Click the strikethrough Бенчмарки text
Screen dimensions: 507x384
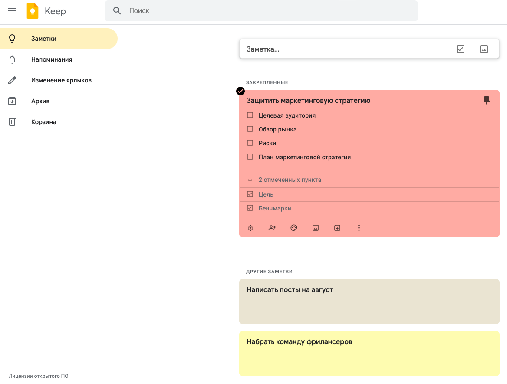pos(275,208)
